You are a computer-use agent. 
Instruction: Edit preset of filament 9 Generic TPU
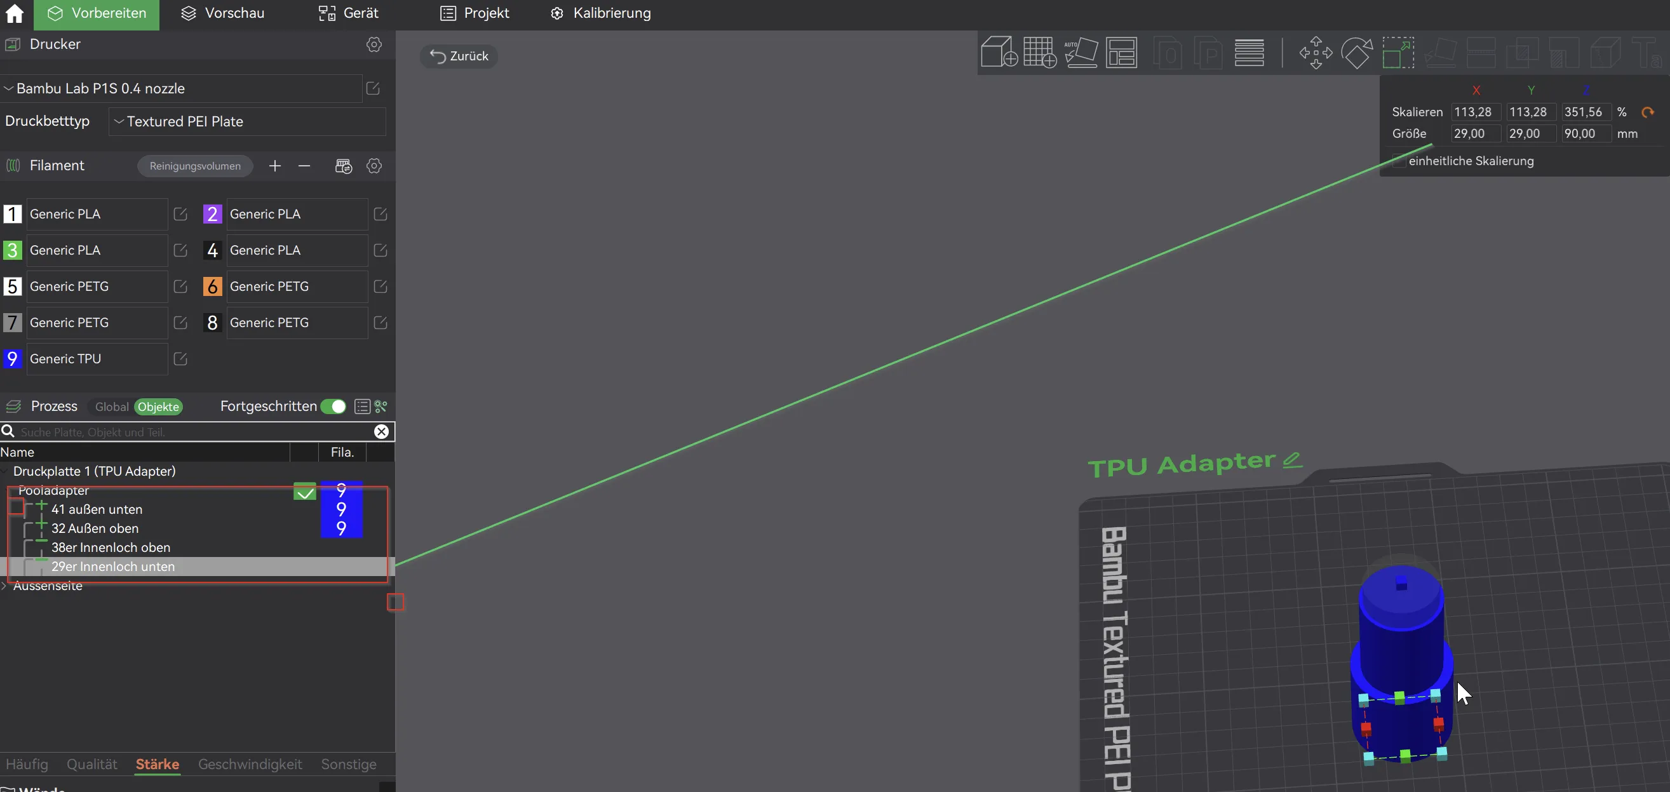click(181, 359)
